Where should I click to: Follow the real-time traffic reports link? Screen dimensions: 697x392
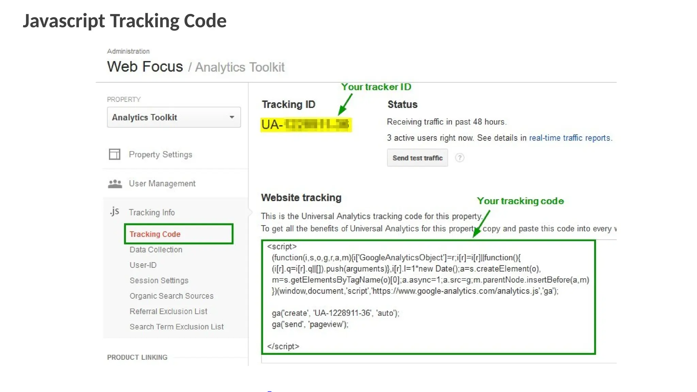coord(570,138)
